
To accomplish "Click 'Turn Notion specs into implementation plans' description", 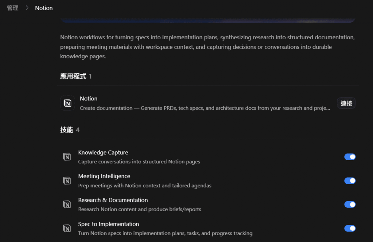I will click(165, 233).
